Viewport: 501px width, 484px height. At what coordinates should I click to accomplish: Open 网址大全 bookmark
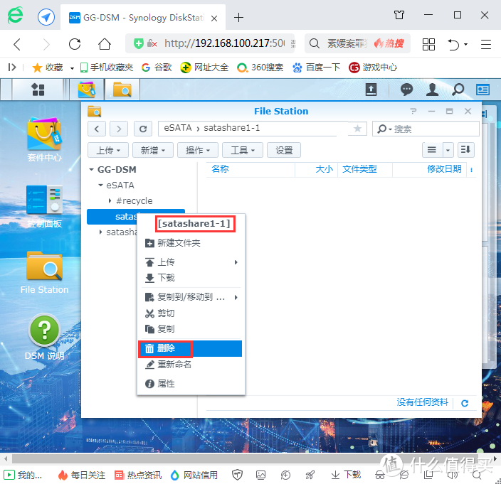tap(204, 68)
